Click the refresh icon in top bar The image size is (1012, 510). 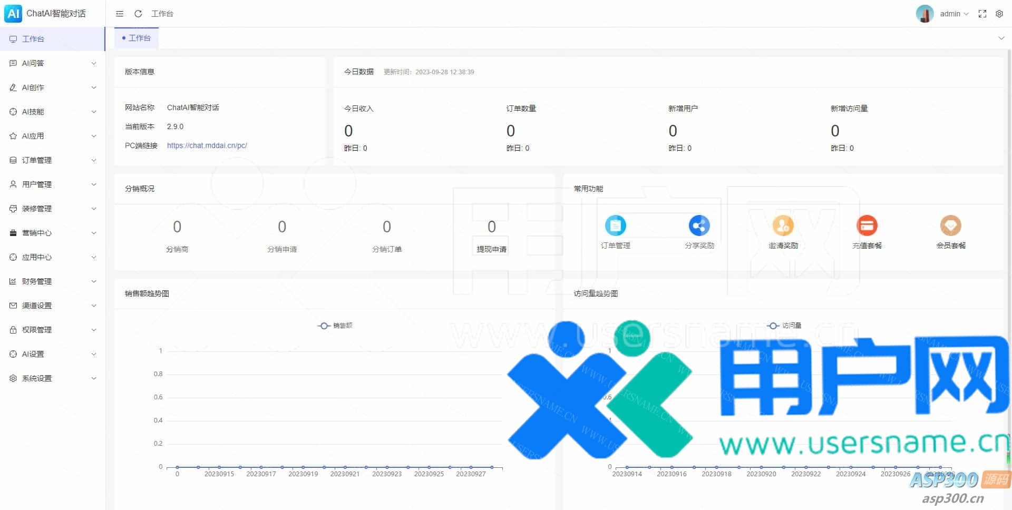(138, 14)
